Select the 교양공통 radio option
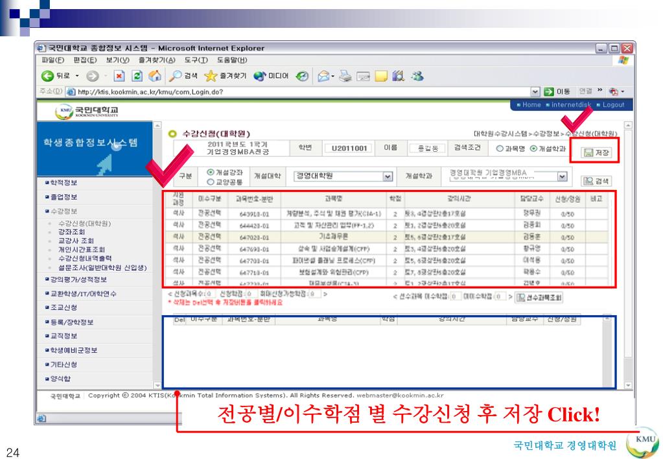663x459 pixels. (210, 182)
